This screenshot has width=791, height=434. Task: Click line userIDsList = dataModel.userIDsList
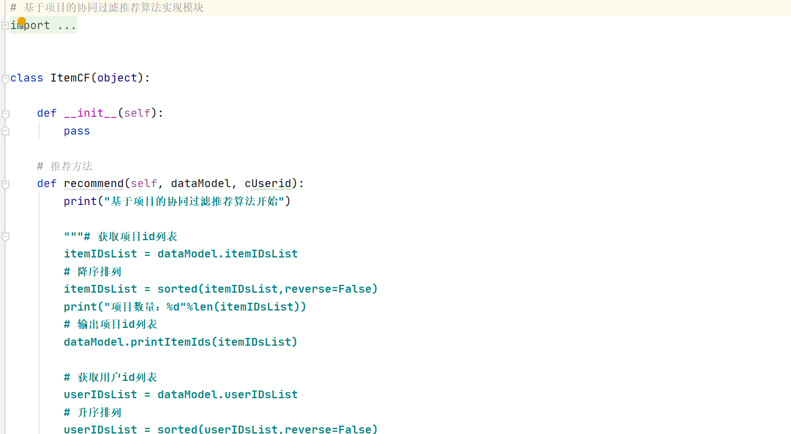[181, 395]
